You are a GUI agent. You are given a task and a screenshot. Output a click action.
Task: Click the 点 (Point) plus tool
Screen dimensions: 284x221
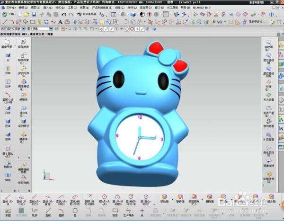point(142,212)
